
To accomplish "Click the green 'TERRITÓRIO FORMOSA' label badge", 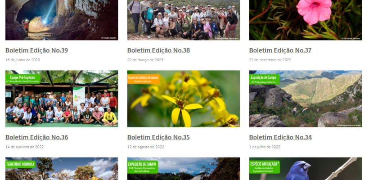I will 20,164.
